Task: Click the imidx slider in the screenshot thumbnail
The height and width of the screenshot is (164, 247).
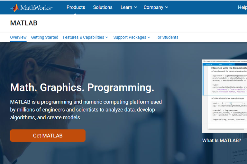Action: (234, 103)
